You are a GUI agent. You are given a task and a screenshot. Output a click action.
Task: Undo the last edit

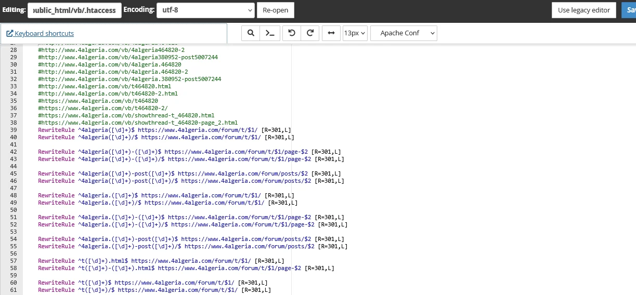291,33
